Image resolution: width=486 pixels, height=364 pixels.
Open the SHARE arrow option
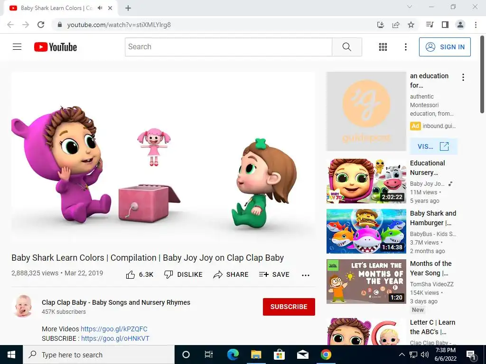click(x=231, y=274)
